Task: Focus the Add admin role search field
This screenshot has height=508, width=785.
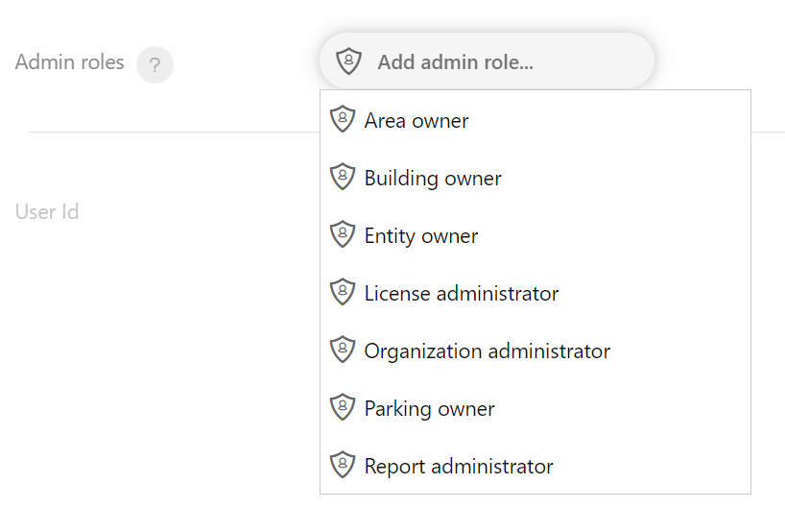Action: pyautogui.click(x=487, y=61)
